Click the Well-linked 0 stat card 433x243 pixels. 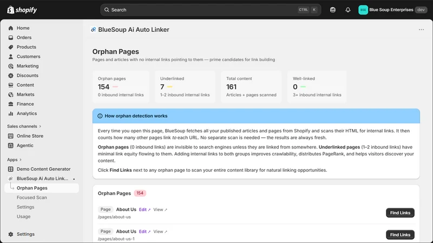point(317,87)
